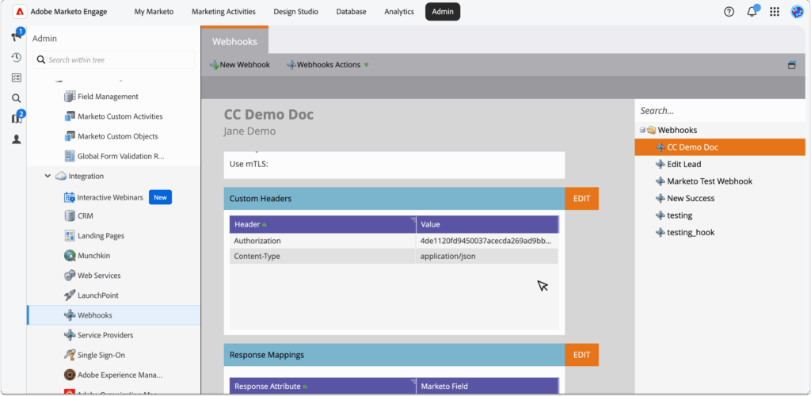Open the recent history clock icon
The width and height of the screenshot is (811, 396).
[x=16, y=57]
